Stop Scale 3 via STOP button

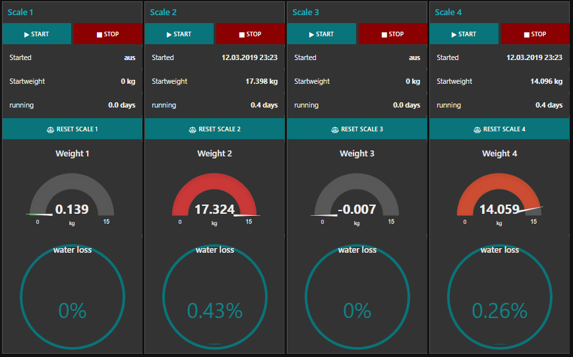coord(393,34)
